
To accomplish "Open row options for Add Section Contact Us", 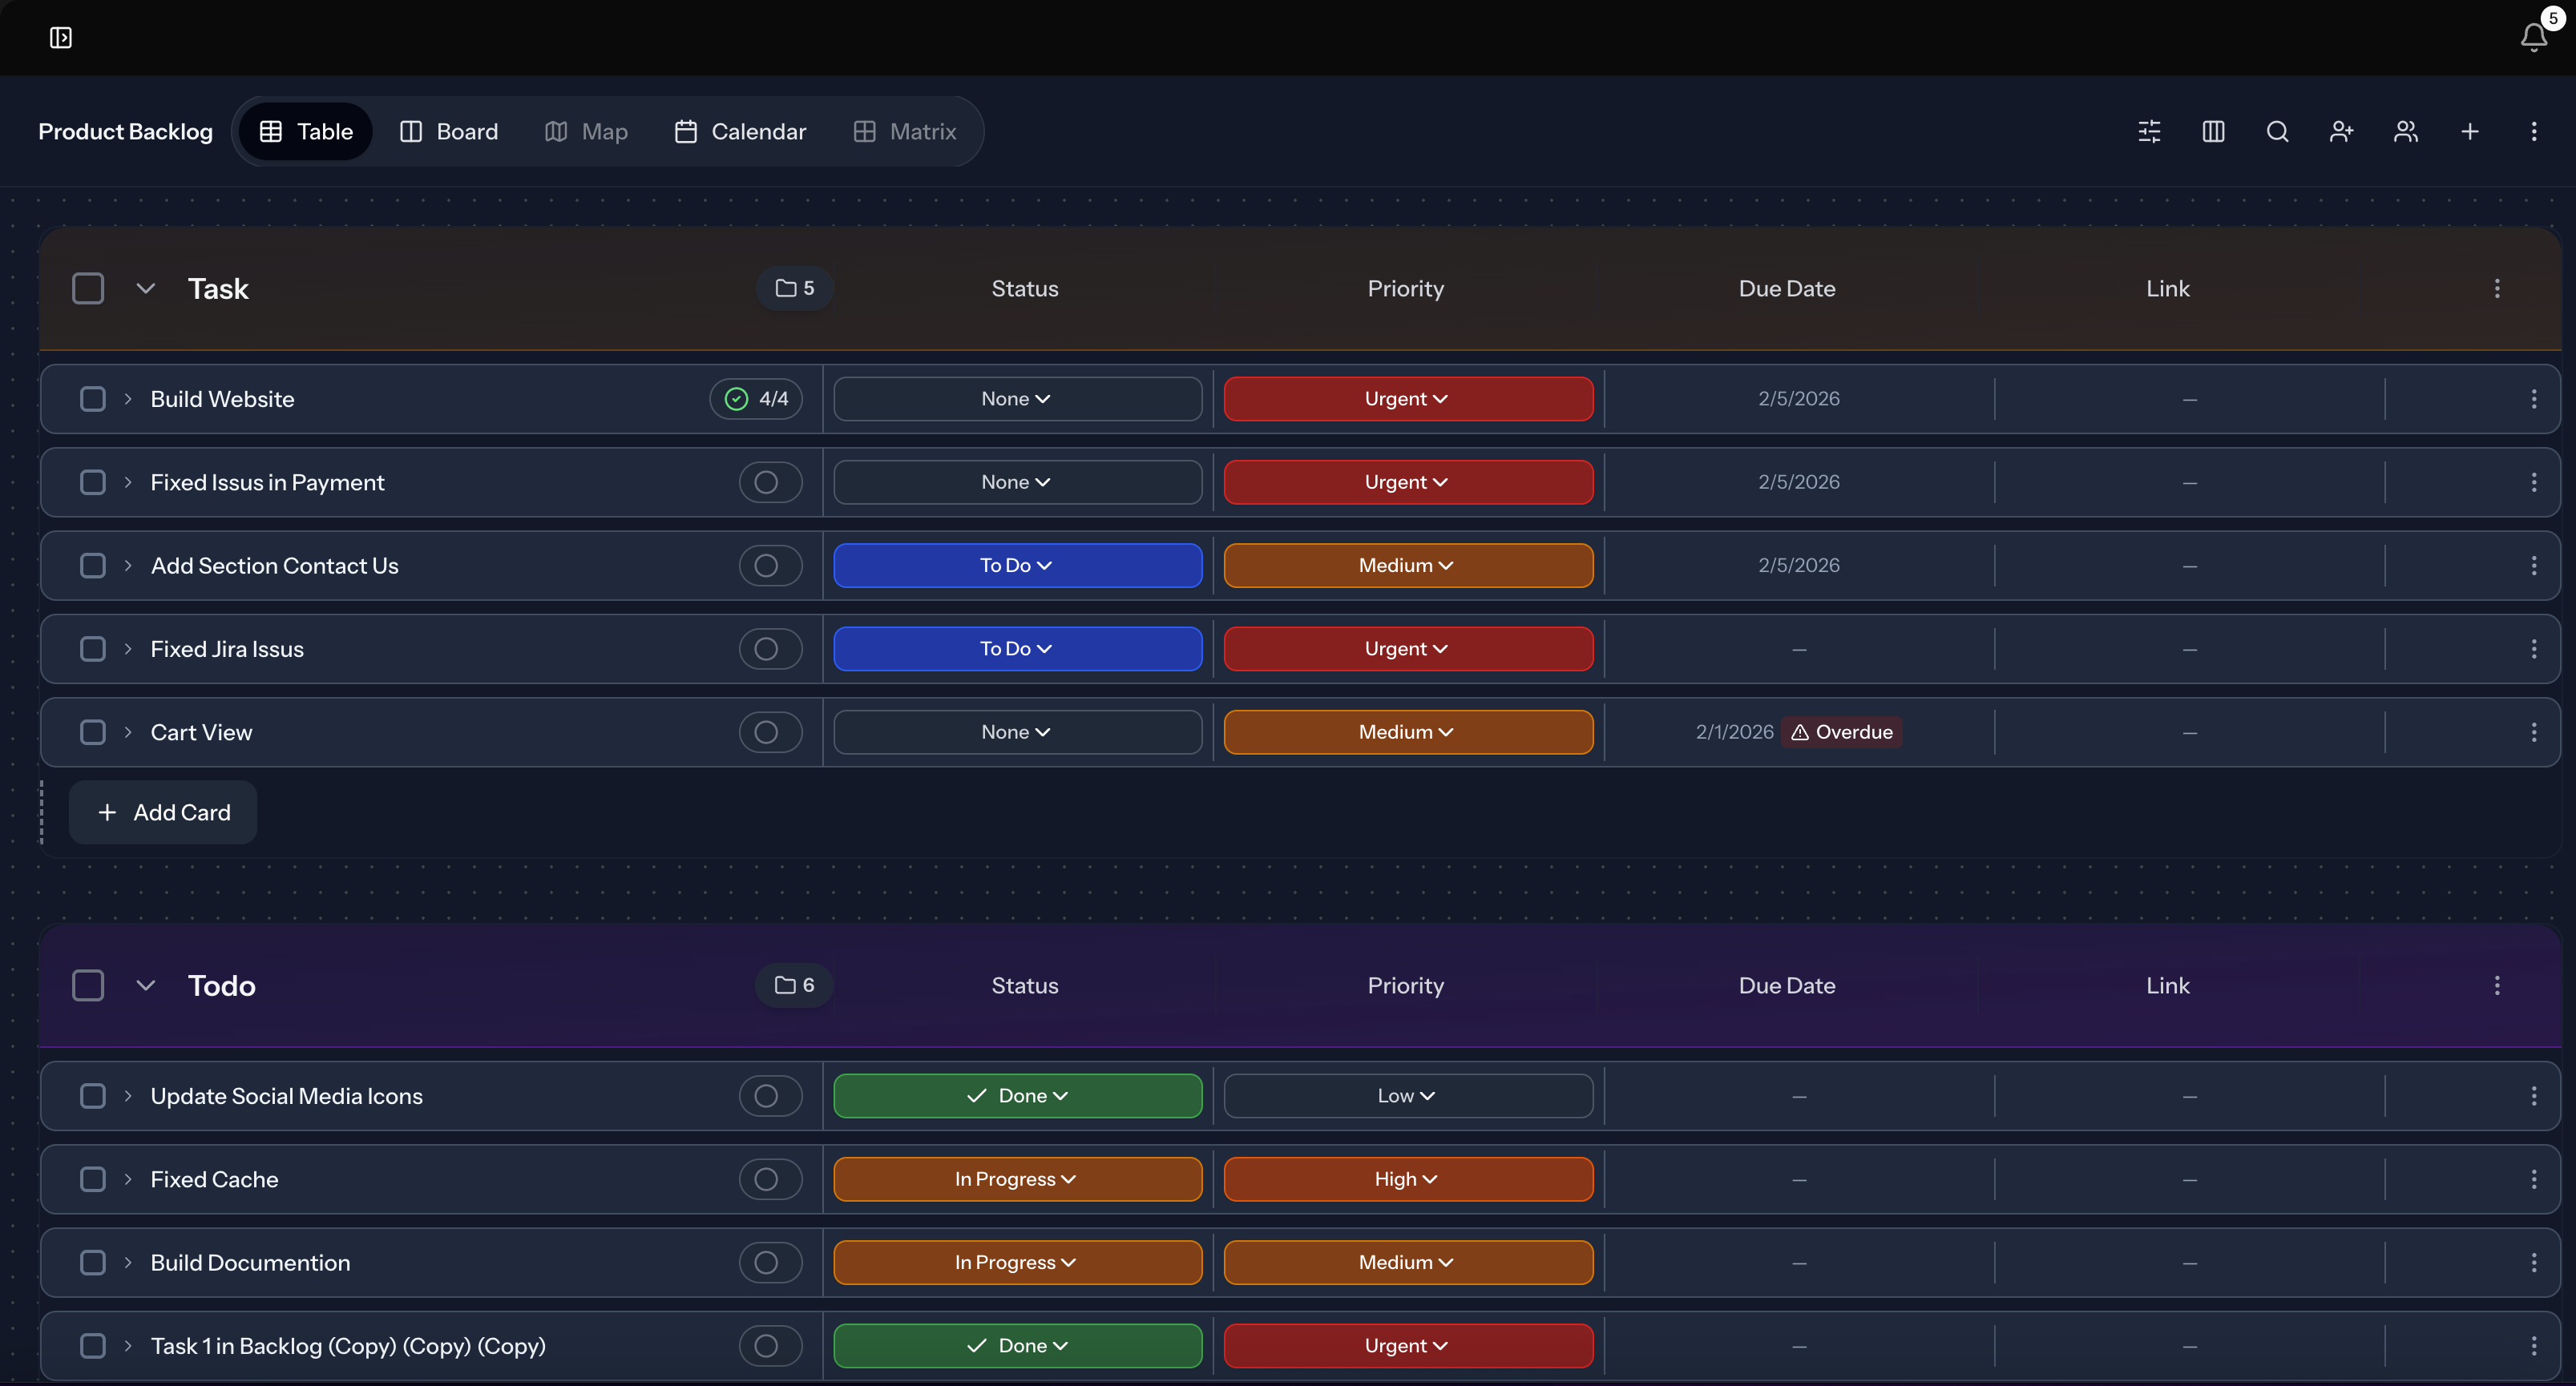I will click(x=2533, y=566).
